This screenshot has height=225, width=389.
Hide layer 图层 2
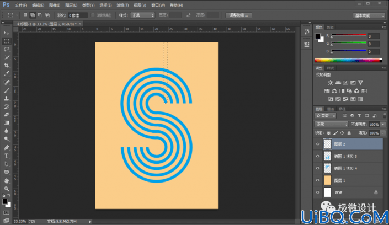coord(318,144)
